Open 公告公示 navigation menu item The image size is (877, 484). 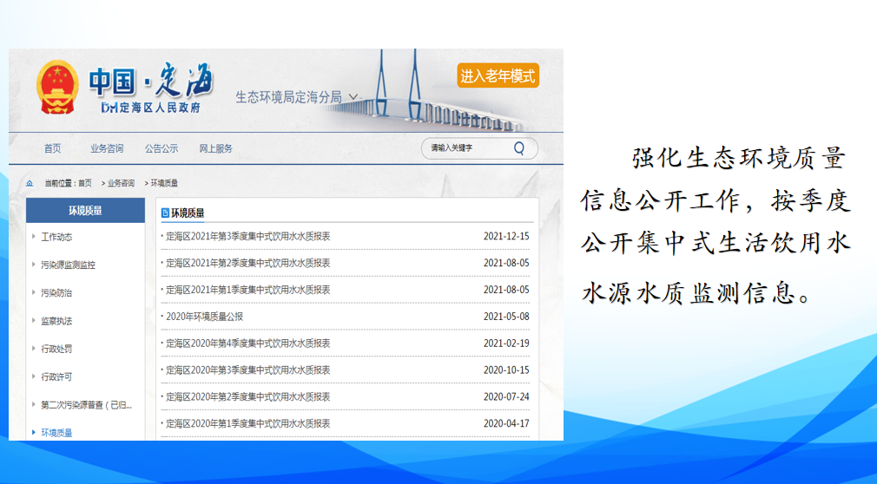(x=162, y=148)
